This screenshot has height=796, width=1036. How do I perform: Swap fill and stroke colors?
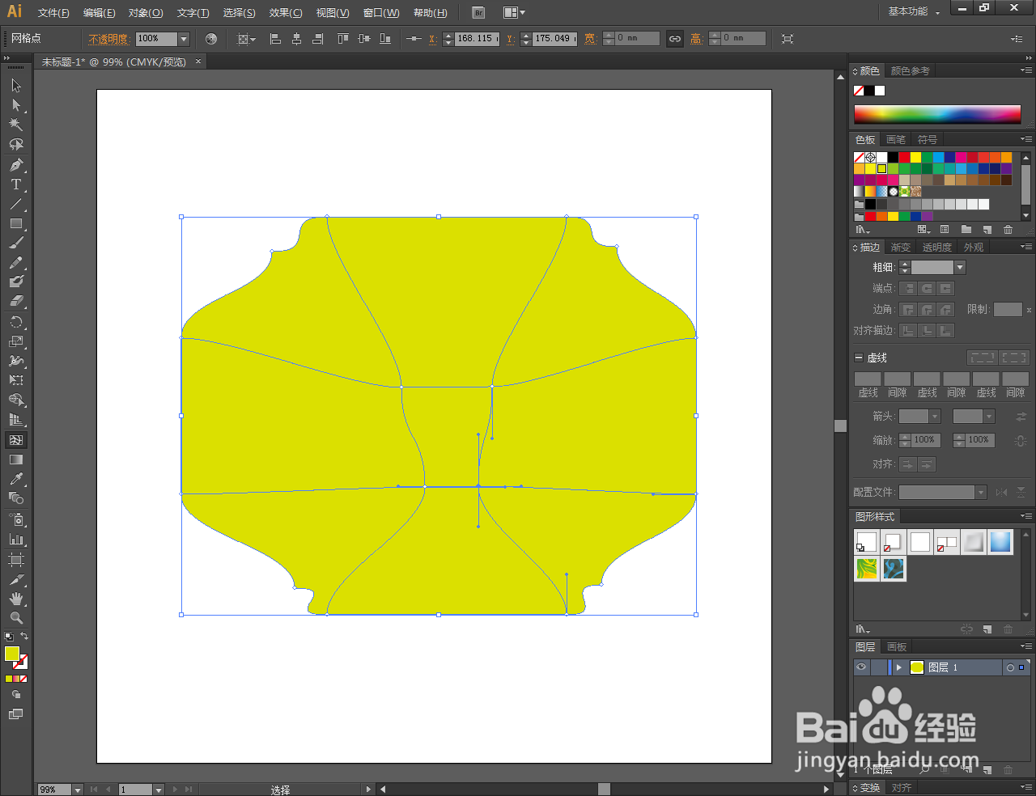[x=24, y=637]
